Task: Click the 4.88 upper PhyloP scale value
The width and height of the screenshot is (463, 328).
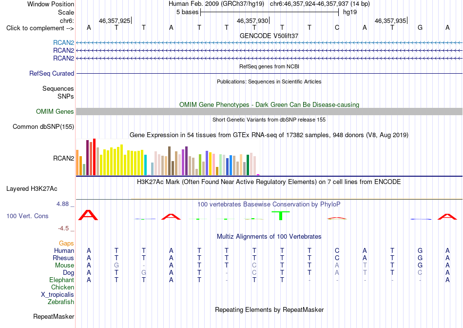Action: pyautogui.click(x=62, y=204)
